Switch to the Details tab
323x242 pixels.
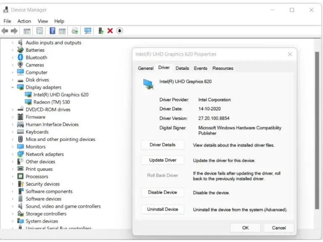pyautogui.click(x=182, y=68)
